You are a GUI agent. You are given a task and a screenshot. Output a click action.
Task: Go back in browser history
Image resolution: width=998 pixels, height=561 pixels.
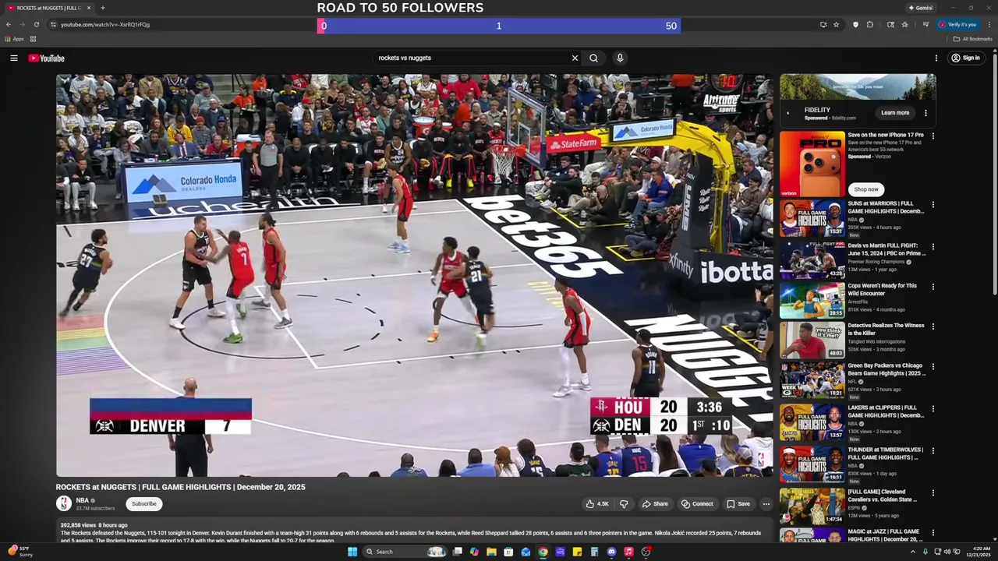click(x=9, y=24)
